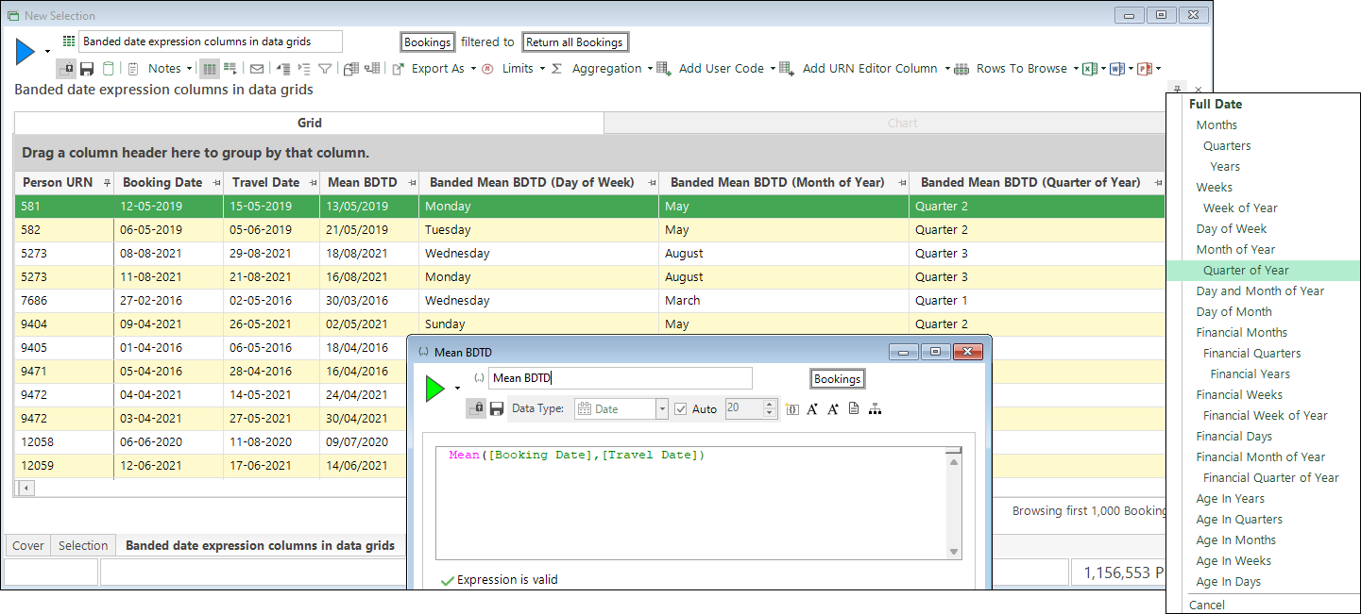Save the data grid with floppy disk icon
Image resolution: width=1361 pixels, height=614 pixels.
tap(87, 69)
